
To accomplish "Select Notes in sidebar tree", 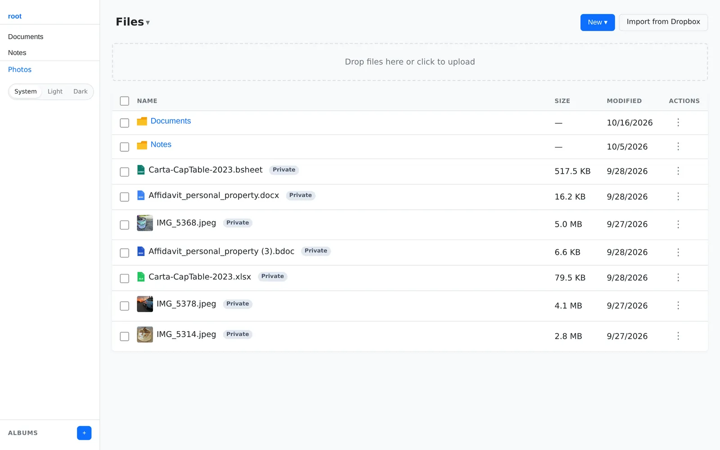I will click(17, 53).
